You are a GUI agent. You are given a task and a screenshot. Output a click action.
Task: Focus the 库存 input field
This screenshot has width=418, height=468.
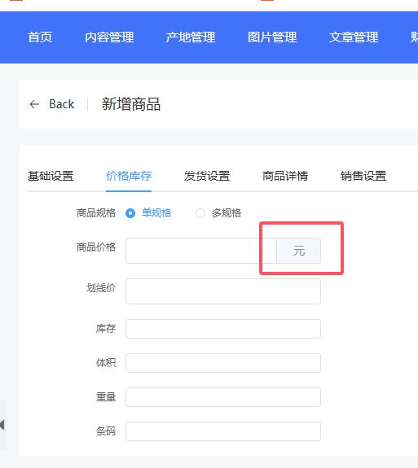(x=223, y=329)
